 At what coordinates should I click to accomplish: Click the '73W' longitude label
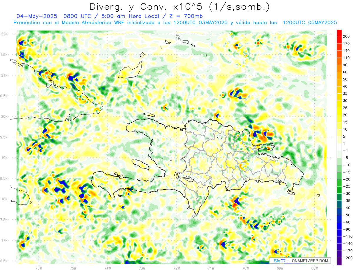click(x=142, y=268)
